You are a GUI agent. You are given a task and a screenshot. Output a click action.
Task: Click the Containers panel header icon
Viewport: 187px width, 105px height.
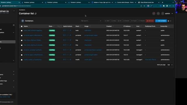point(23,21)
